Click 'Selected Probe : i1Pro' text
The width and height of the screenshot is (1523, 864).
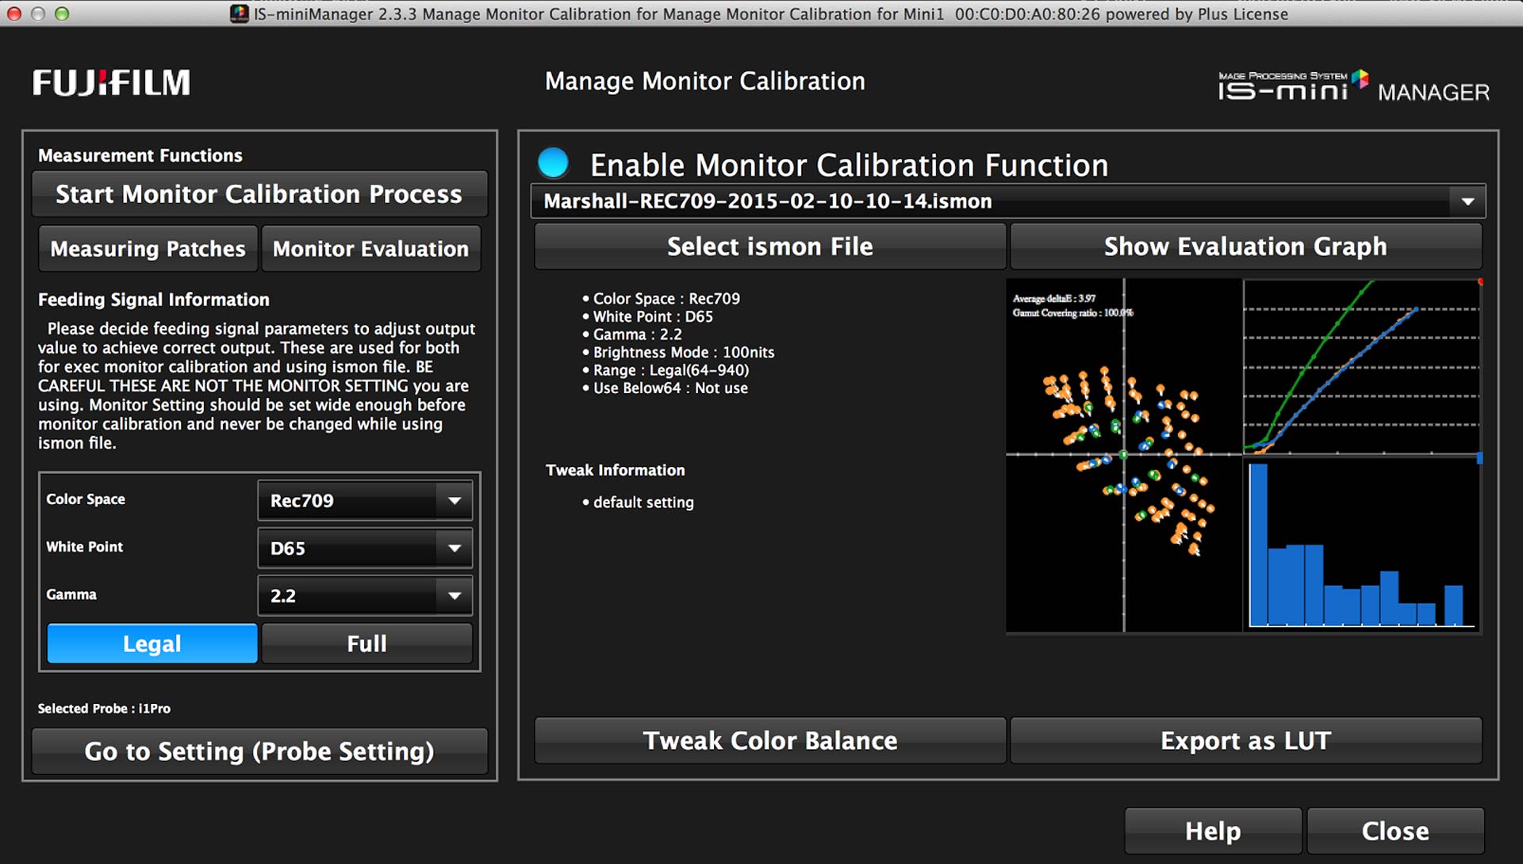coord(104,709)
